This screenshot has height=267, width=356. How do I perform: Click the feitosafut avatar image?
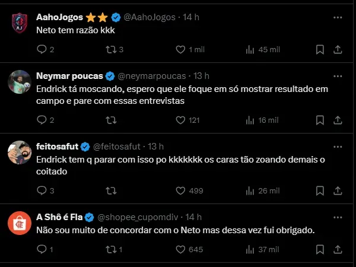[x=20, y=153]
